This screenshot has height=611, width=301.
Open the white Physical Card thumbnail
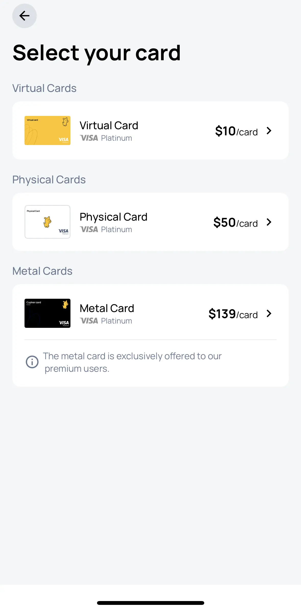(x=47, y=222)
